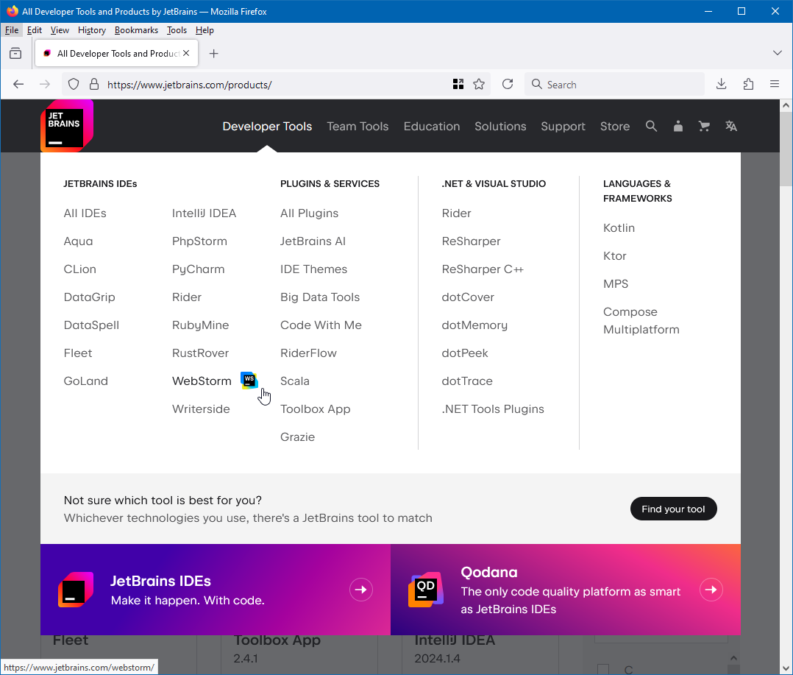Click the Qodana banner arrow icon
The image size is (793, 675).
711,590
